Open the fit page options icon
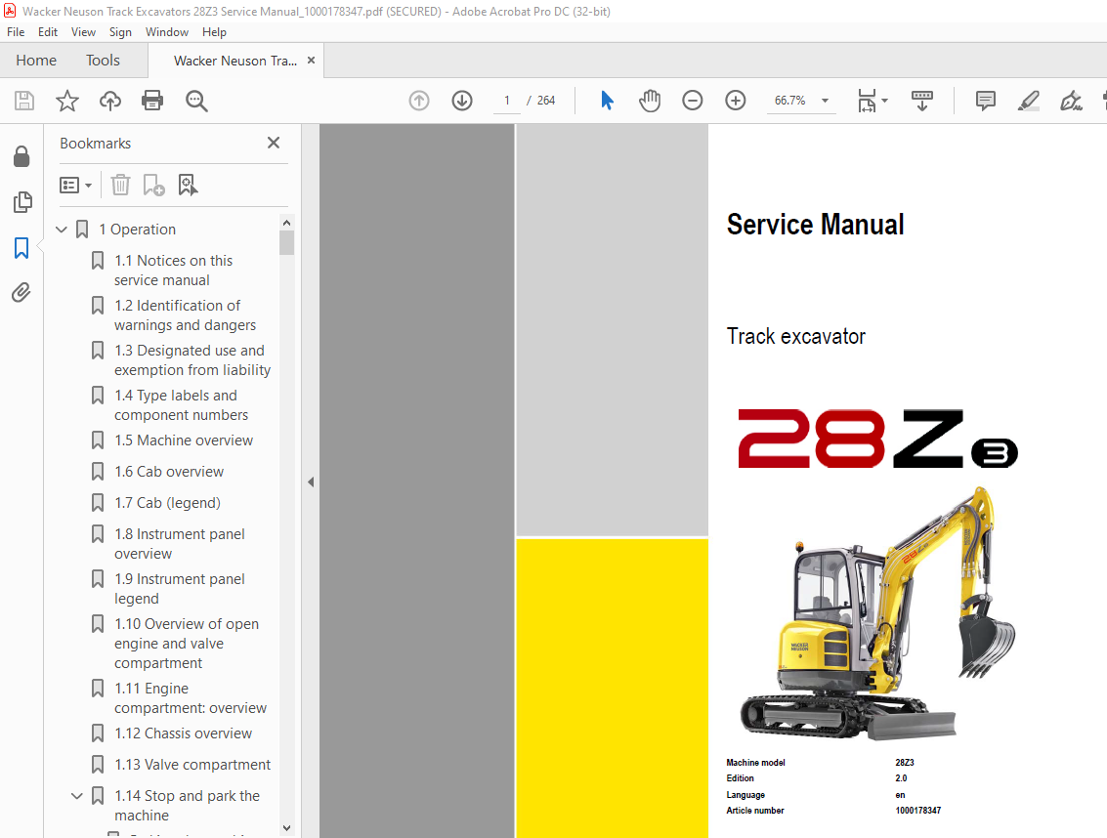 click(873, 101)
